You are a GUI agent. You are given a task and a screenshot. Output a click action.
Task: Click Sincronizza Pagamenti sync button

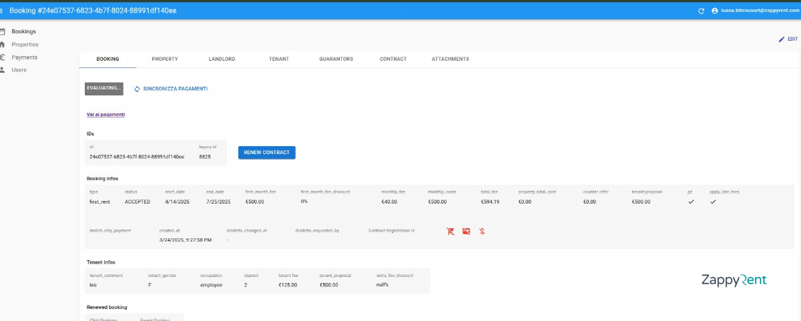(170, 89)
